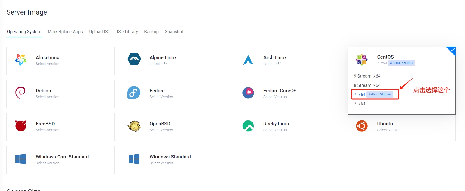Click the CentOS card title
Image resolution: width=465 pixels, height=191 pixels.
pyautogui.click(x=385, y=57)
